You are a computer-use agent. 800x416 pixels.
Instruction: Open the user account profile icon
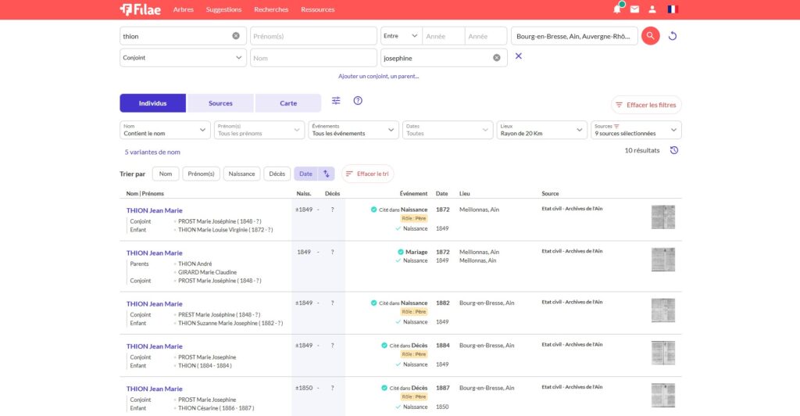tap(652, 9)
